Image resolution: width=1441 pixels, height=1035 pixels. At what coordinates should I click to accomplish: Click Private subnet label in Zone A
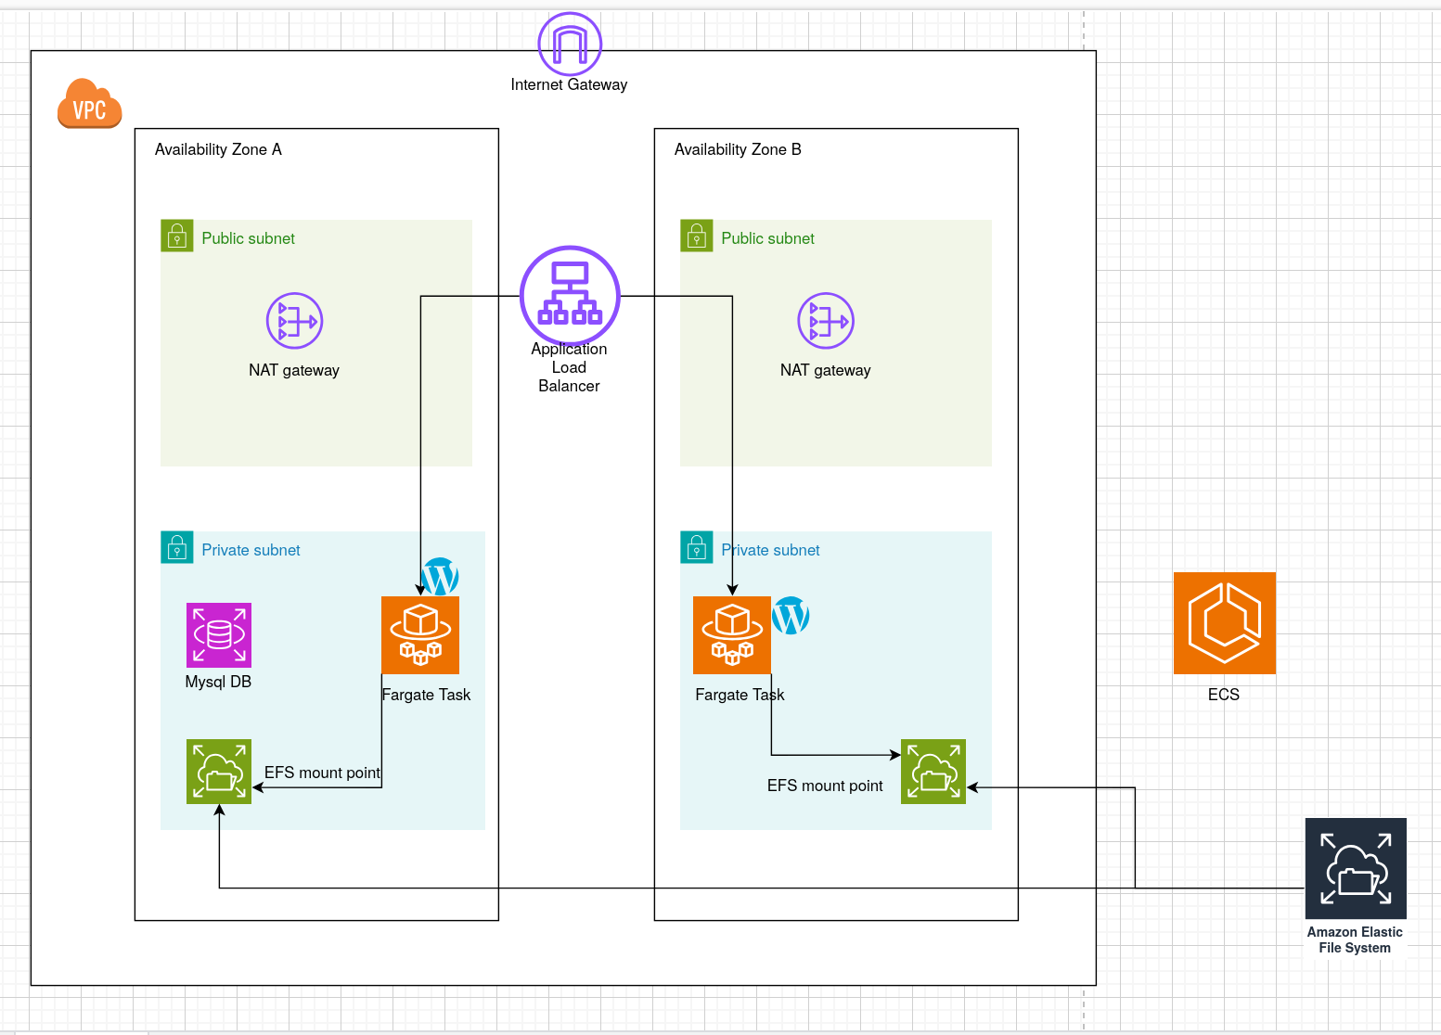(251, 550)
